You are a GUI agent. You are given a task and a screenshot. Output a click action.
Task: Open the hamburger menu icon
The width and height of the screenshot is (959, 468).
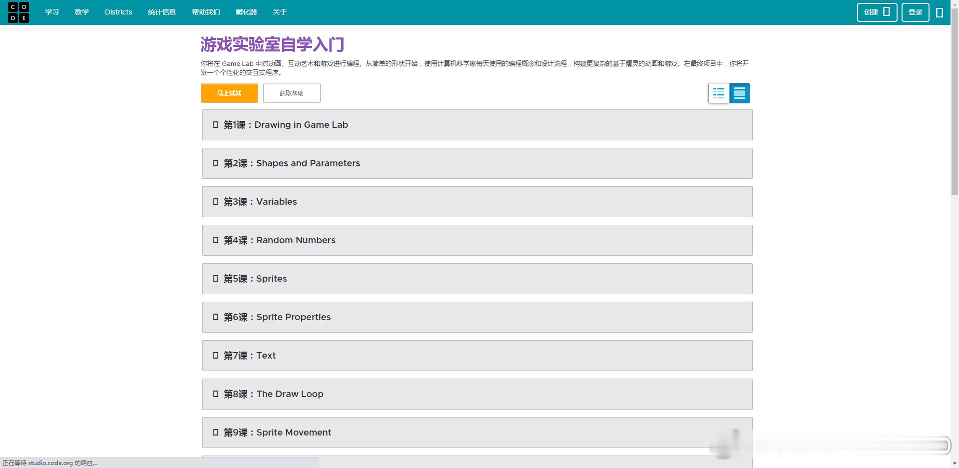click(x=940, y=12)
